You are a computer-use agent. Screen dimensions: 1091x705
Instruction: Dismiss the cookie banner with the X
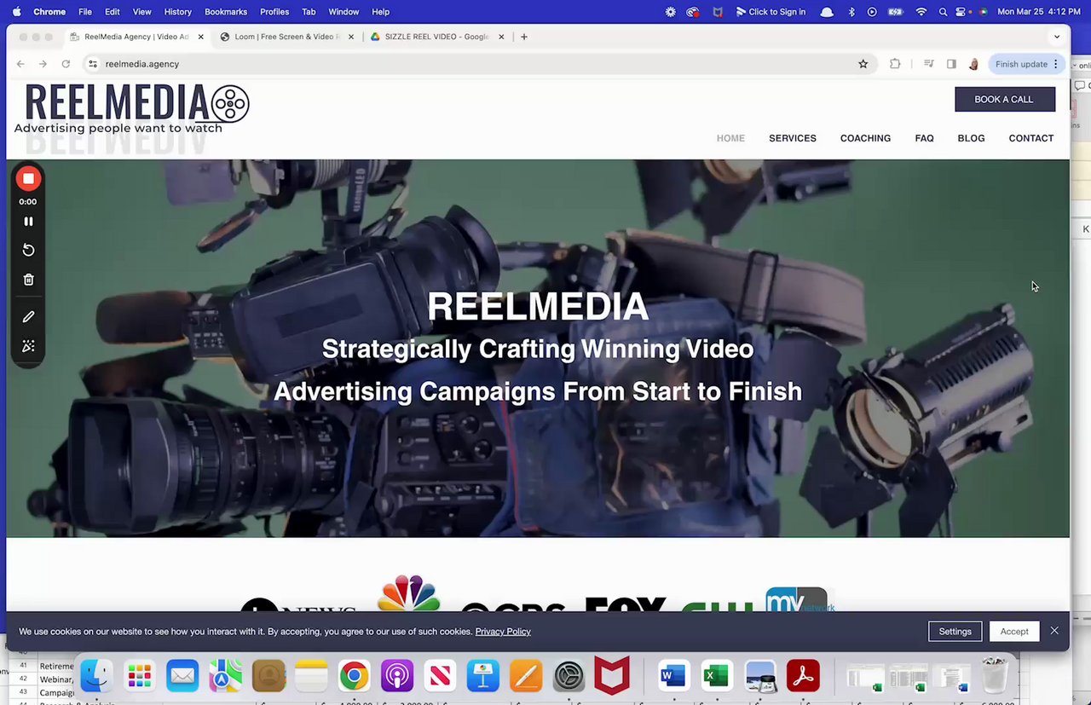tap(1054, 631)
